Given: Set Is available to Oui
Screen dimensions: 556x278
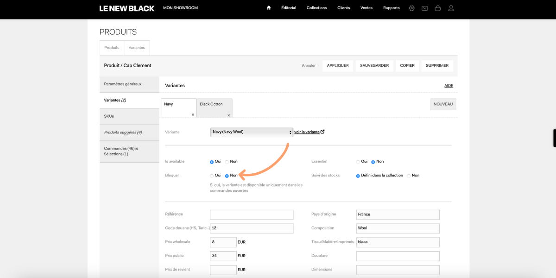Looking at the screenshot, I should point(212,162).
